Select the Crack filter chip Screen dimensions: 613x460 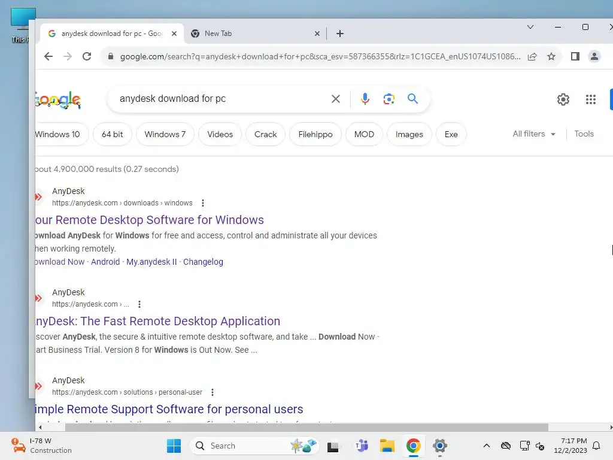tap(265, 134)
